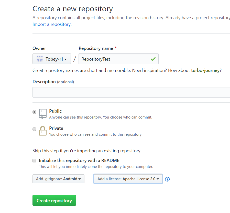Image resolution: width=230 pixels, height=213 pixels.
Task: Click the license info icon
Action: pyautogui.click(x=167, y=179)
